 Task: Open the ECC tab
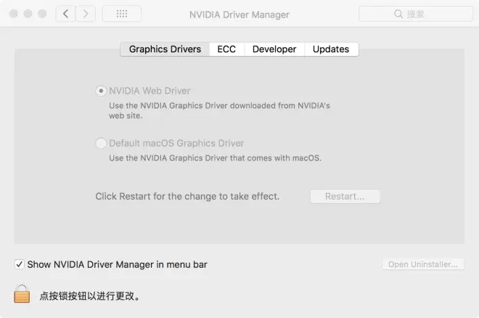[x=226, y=49]
